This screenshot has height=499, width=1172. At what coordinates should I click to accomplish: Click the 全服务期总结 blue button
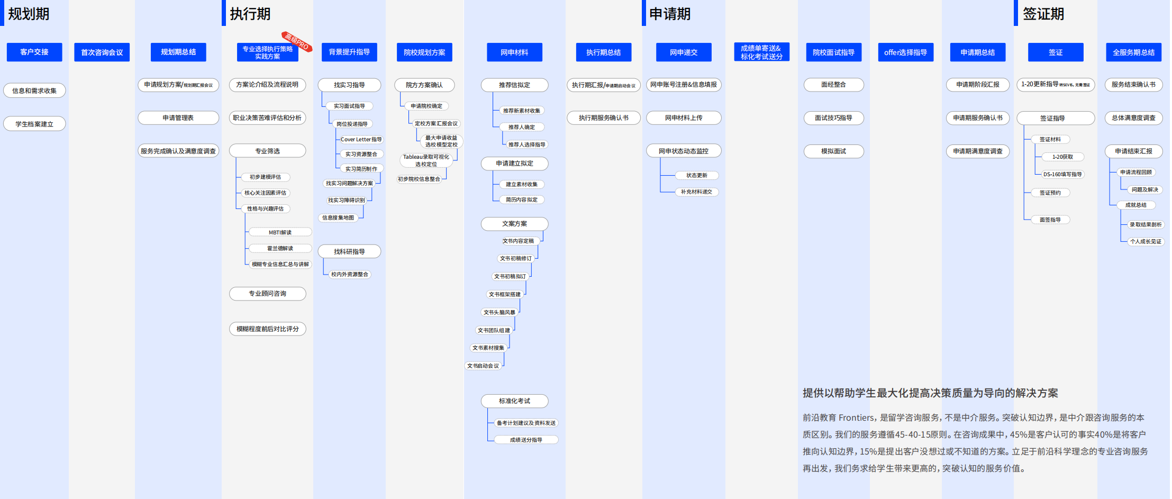[1133, 52]
